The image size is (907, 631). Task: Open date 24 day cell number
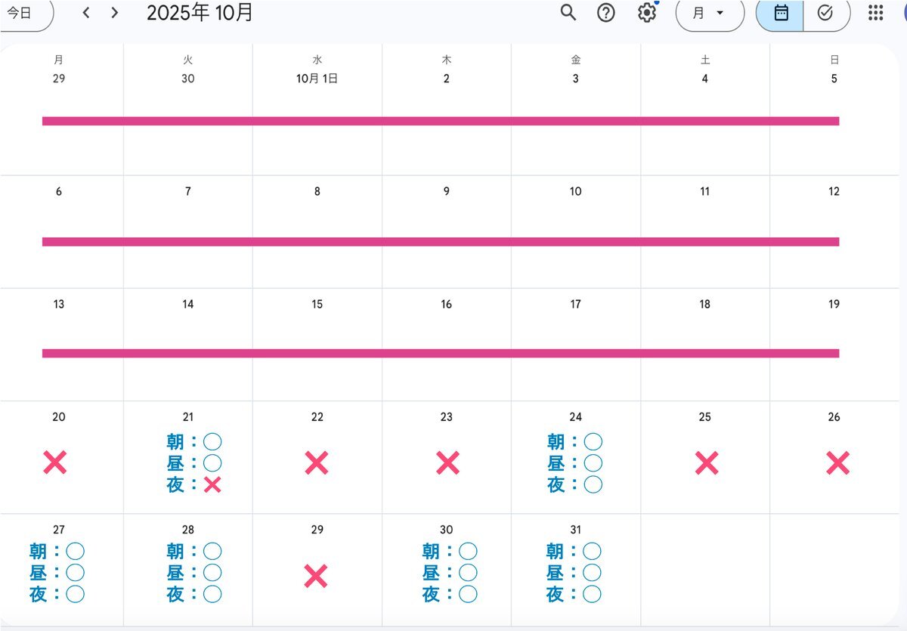tap(575, 417)
